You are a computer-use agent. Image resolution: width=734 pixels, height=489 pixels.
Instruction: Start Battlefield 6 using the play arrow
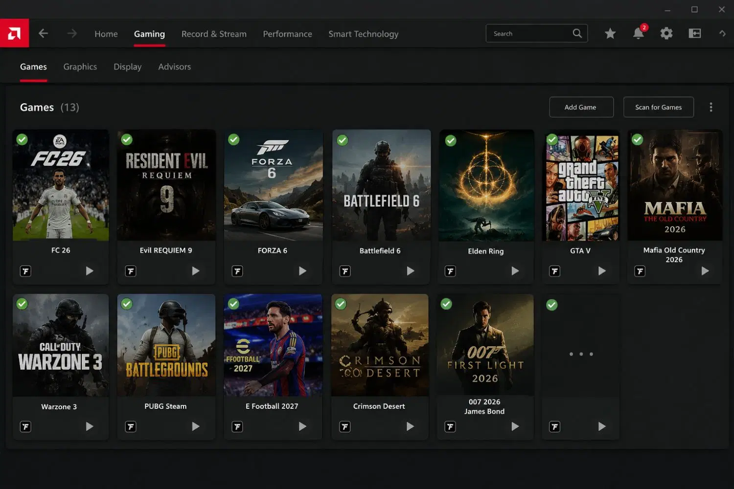[x=411, y=271]
